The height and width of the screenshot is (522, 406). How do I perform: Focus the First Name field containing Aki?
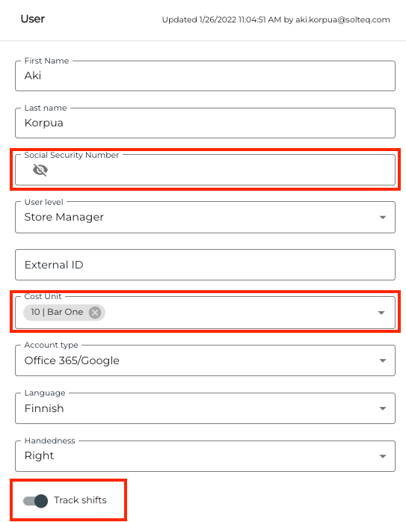coord(205,76)
